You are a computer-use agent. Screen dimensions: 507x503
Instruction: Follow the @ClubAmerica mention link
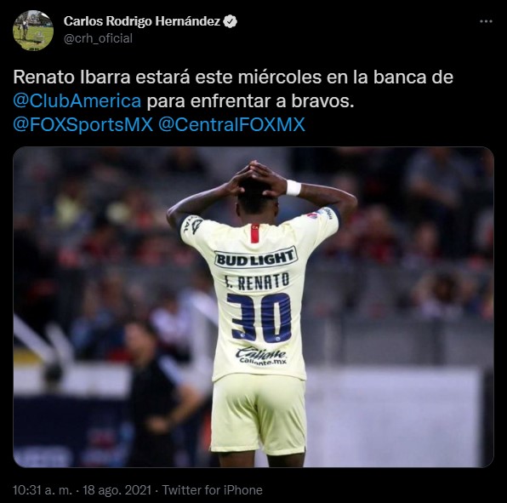coord(77,101)
